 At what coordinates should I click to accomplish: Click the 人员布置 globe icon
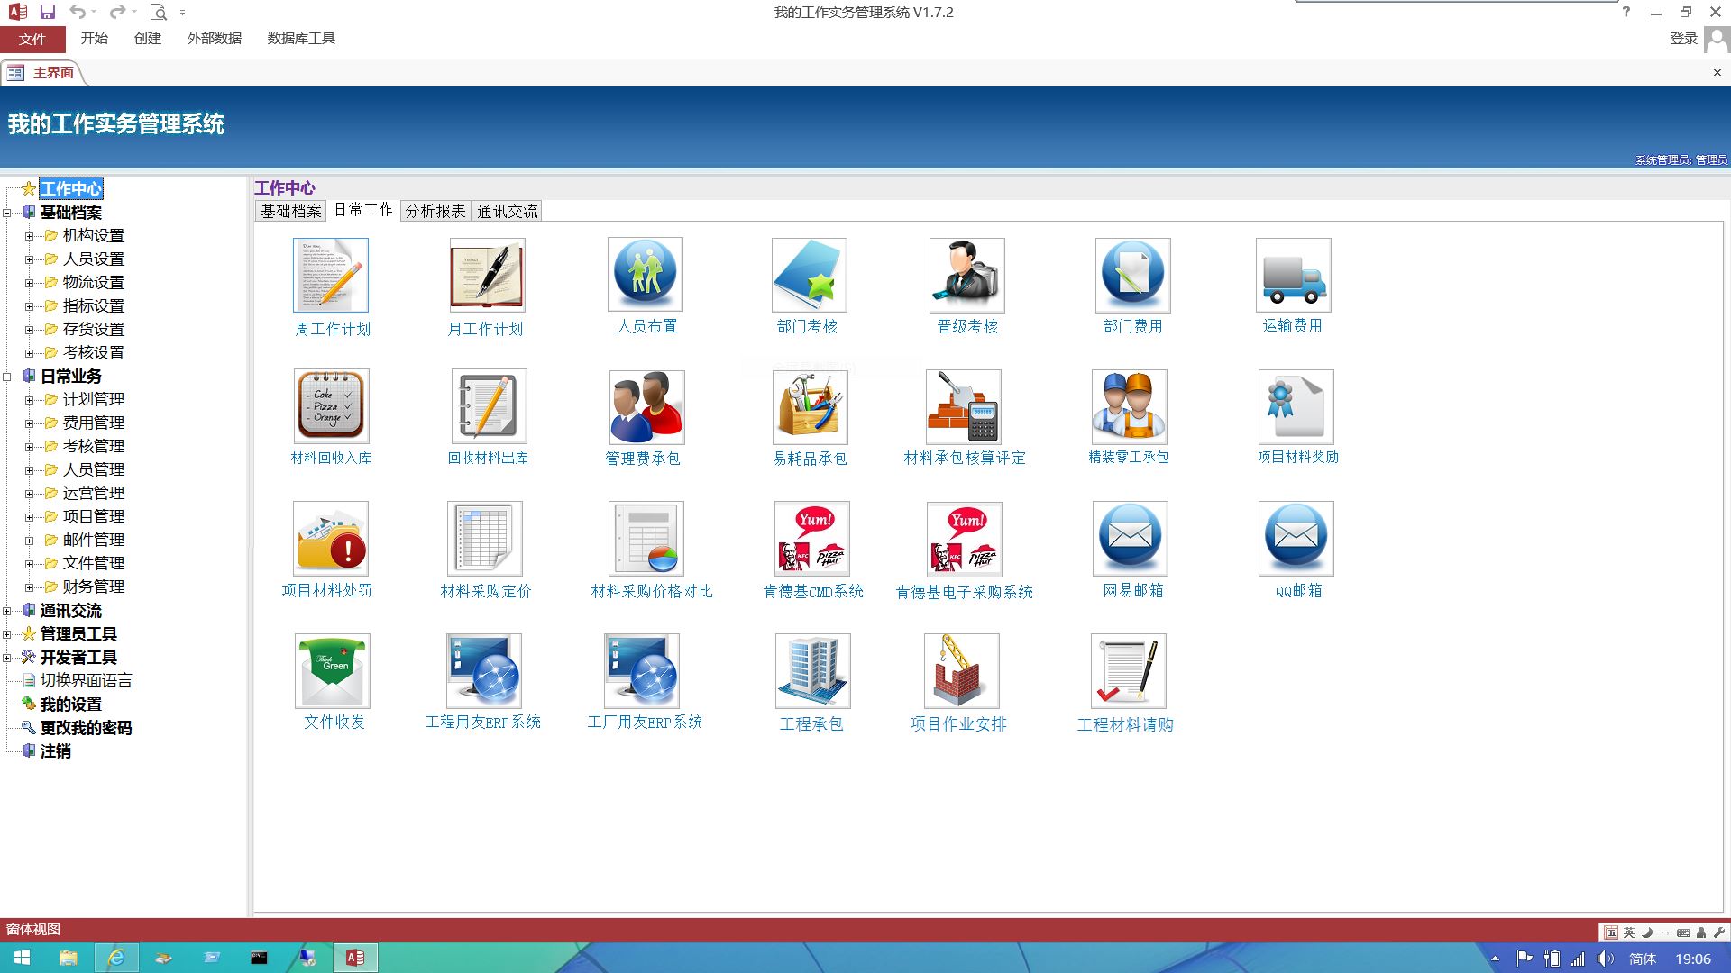coord(646,274)
